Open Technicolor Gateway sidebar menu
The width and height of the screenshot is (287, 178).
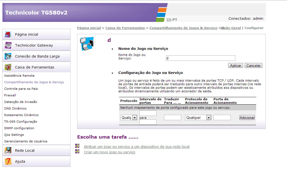[36, 45]
